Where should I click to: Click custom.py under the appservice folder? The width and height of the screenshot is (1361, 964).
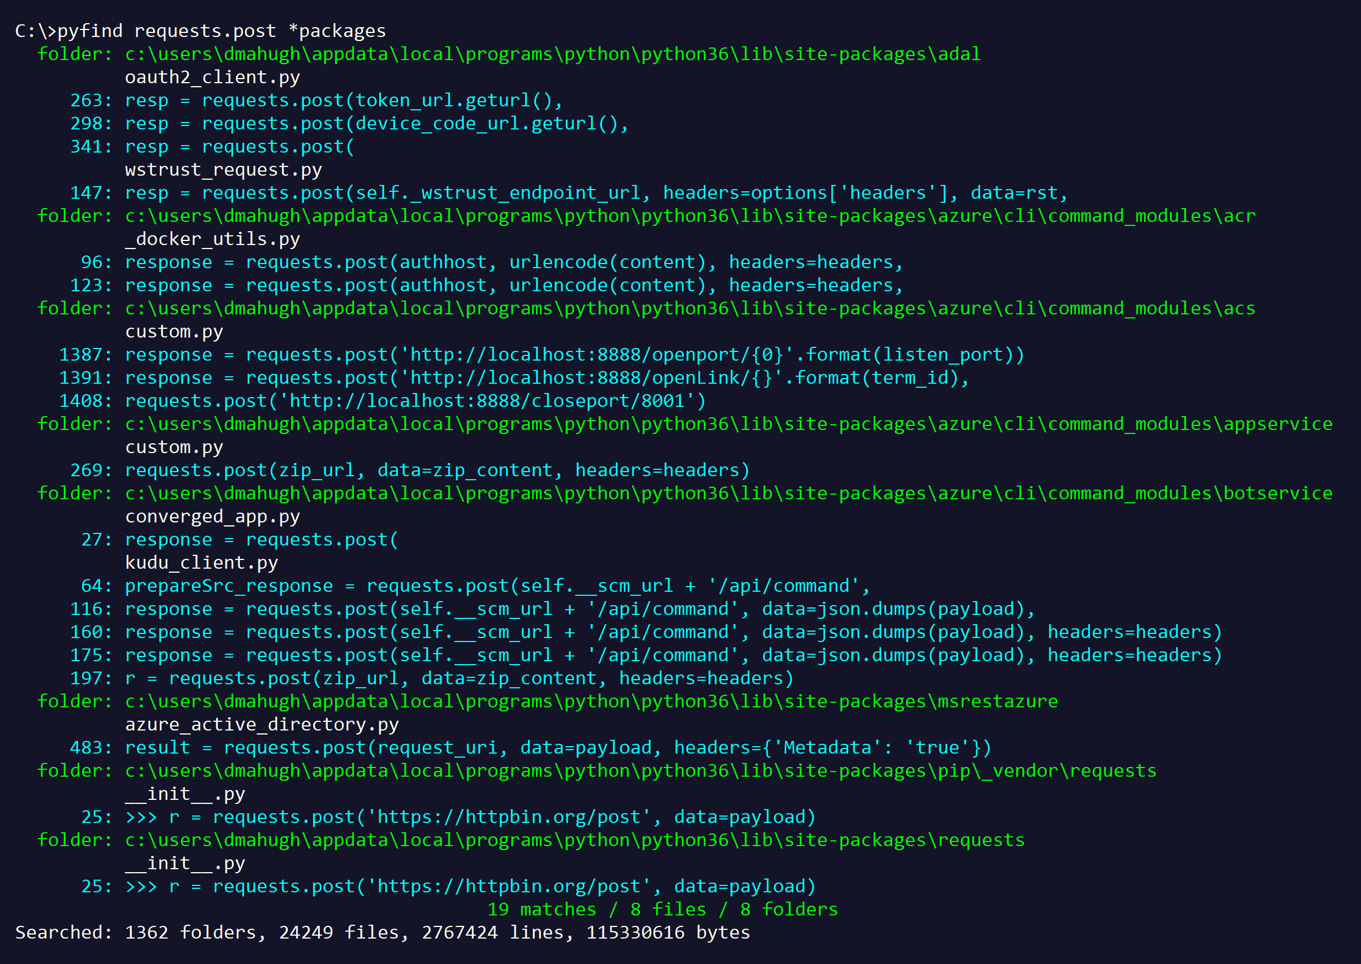tap(174, 447)
